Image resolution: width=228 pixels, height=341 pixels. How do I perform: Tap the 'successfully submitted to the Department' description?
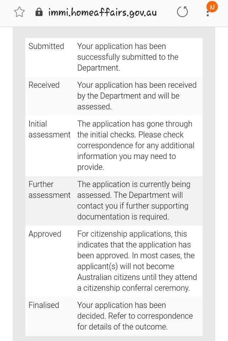coord(128,57)
